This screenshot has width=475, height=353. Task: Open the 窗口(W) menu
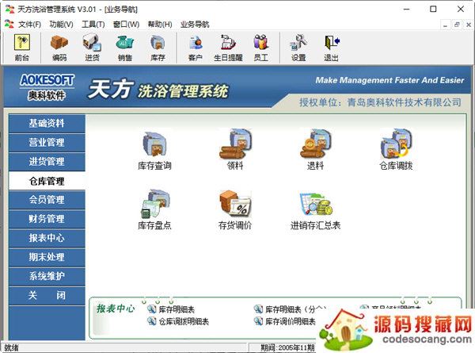126,25
